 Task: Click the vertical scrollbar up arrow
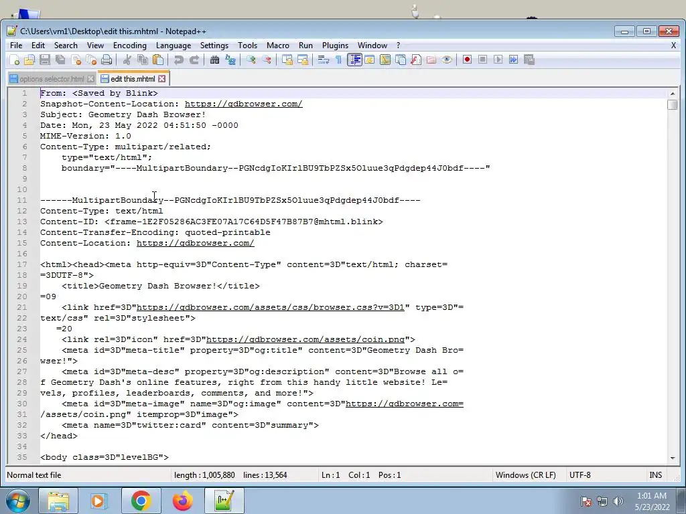coord(673,93)
